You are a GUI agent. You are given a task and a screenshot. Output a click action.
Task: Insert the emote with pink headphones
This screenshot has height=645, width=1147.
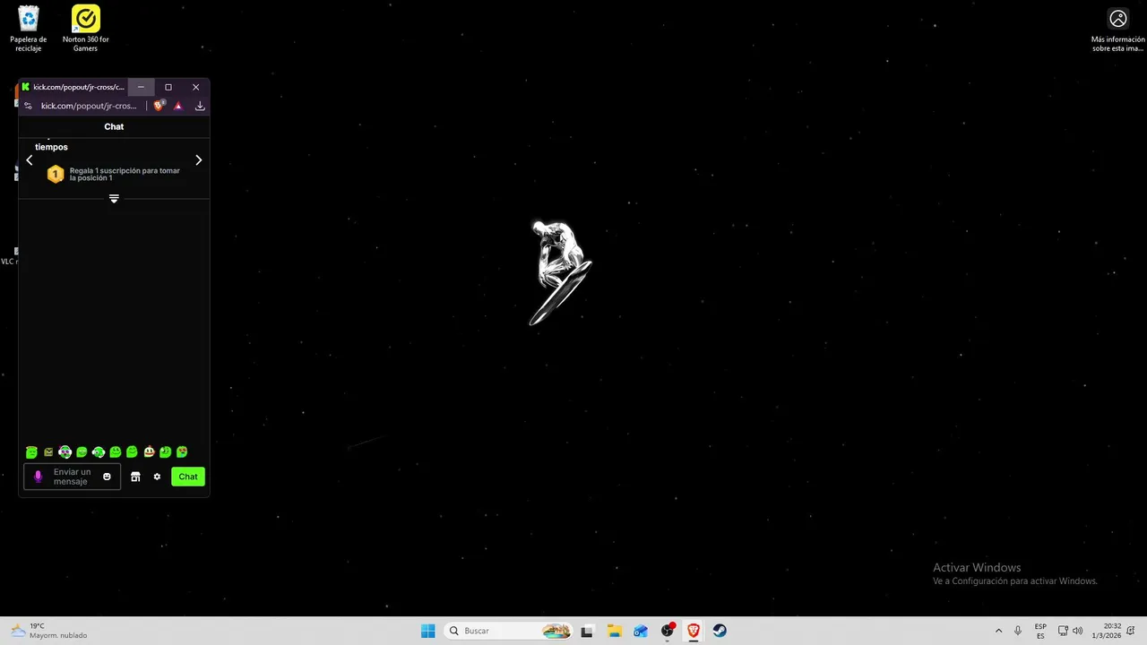[65, 452]
